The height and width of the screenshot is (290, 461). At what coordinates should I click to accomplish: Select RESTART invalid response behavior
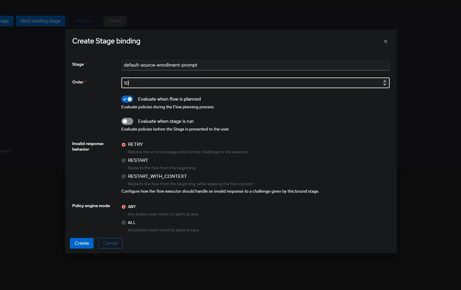124,160
